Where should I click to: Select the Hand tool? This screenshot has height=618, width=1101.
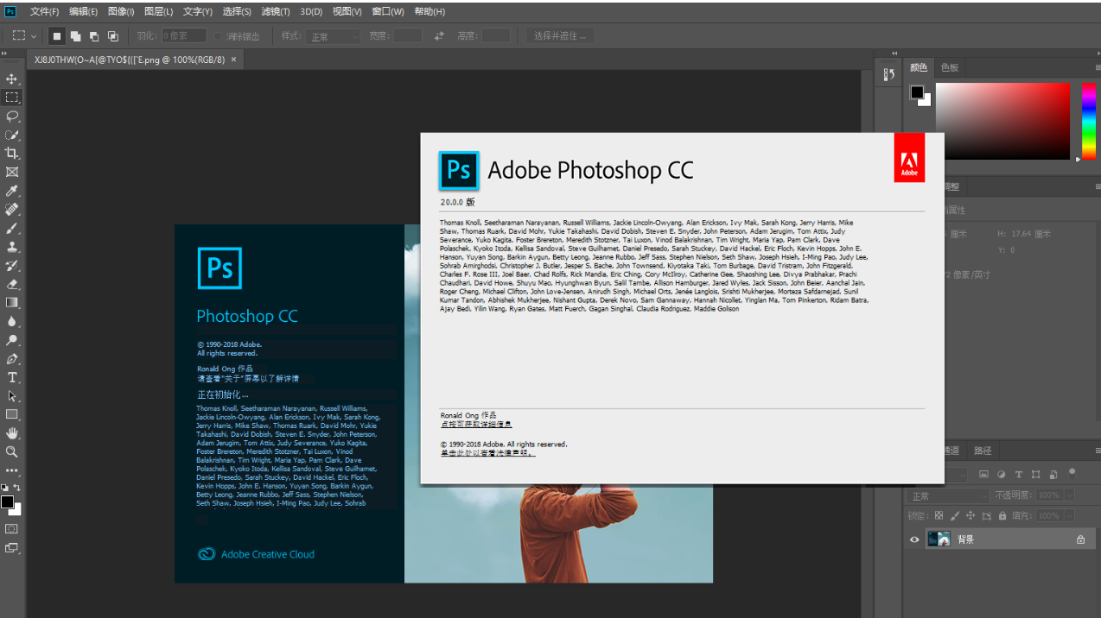pos(12,433)
